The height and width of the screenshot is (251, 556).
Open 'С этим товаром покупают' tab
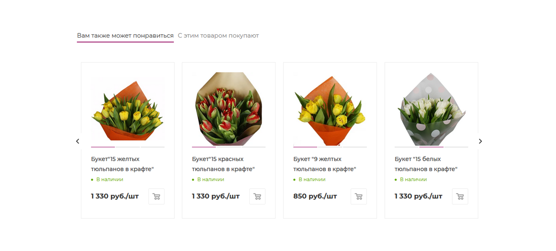pyautogui.click(x=218, y=36)
